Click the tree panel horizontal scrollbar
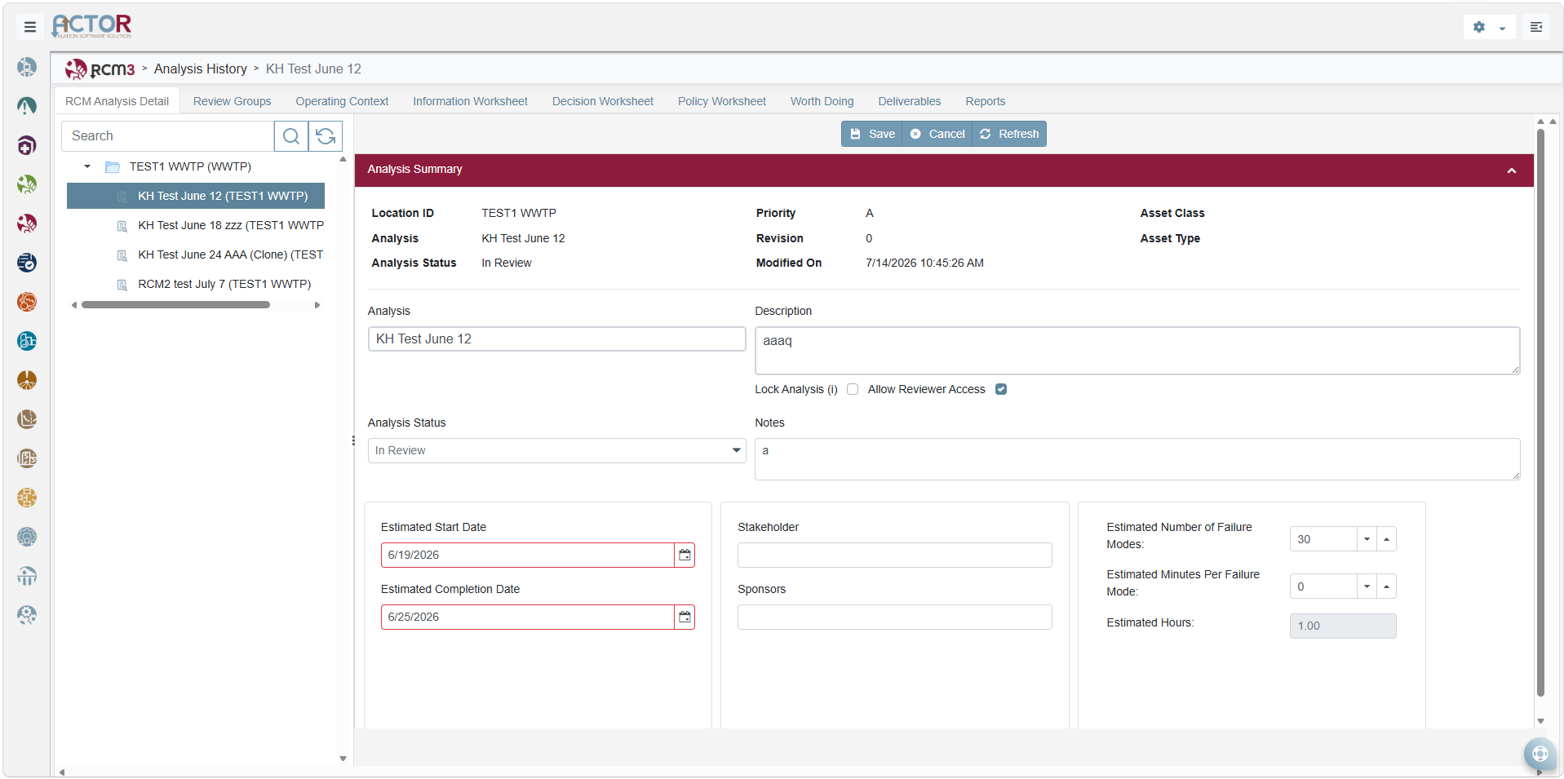The image size is (1564, 779). (x=175, y=305)
